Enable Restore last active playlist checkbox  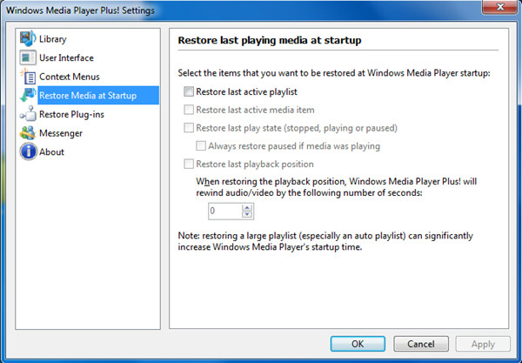click(189, 91)
